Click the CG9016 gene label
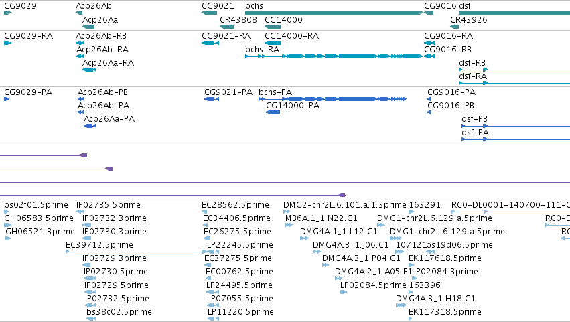570x322 pixels. pos(440,6)
